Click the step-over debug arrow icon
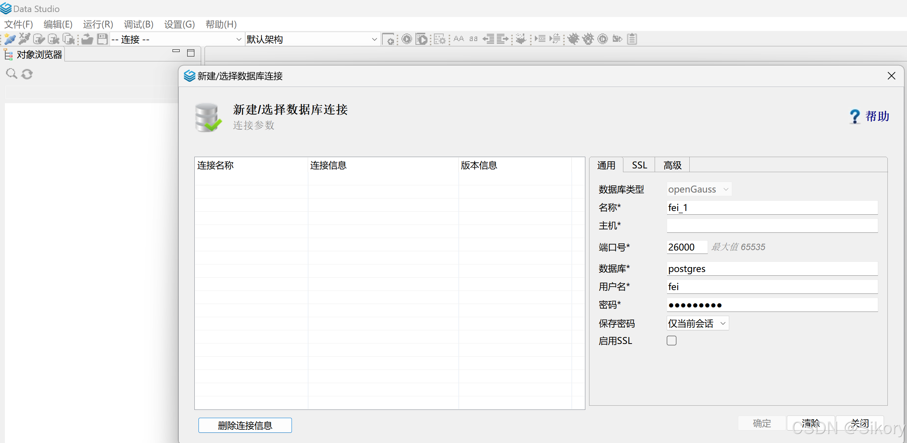Viewport: 907px width, 443px height. (617, 39)
